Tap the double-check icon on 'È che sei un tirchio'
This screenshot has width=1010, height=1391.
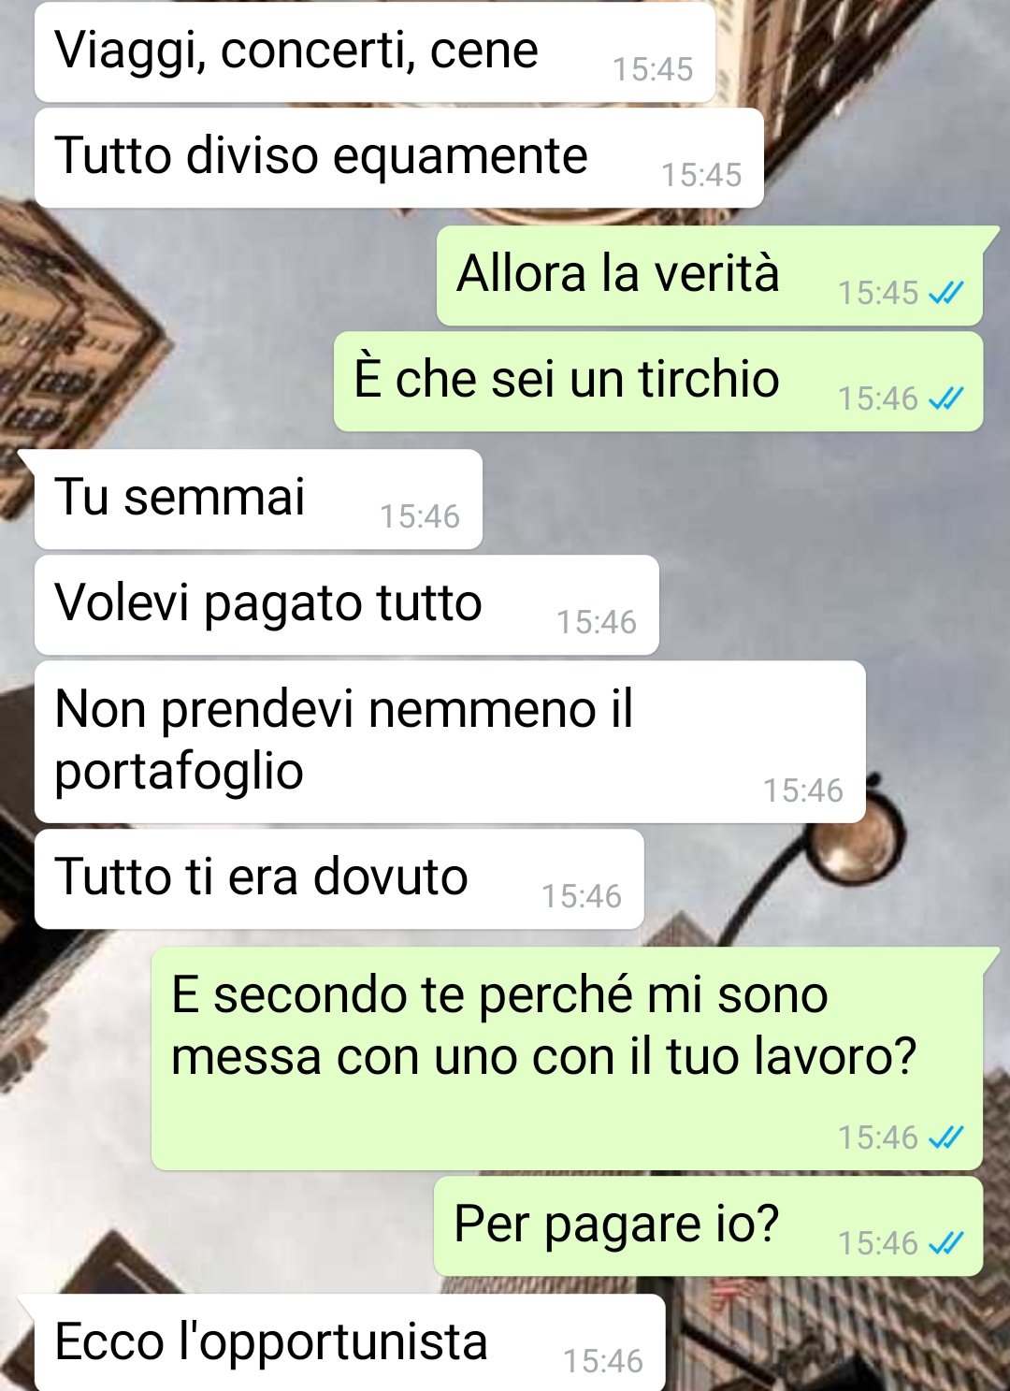tap(945, 398)
